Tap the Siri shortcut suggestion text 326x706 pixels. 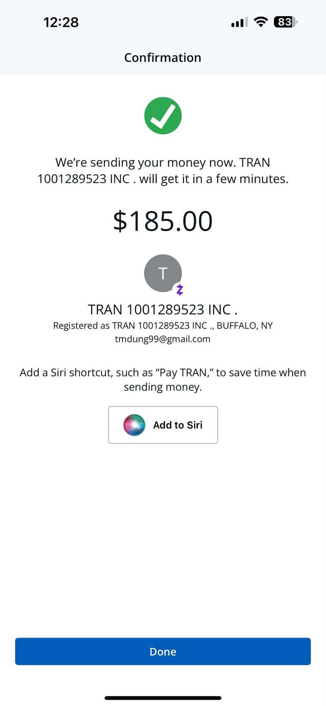click(163, 373)
